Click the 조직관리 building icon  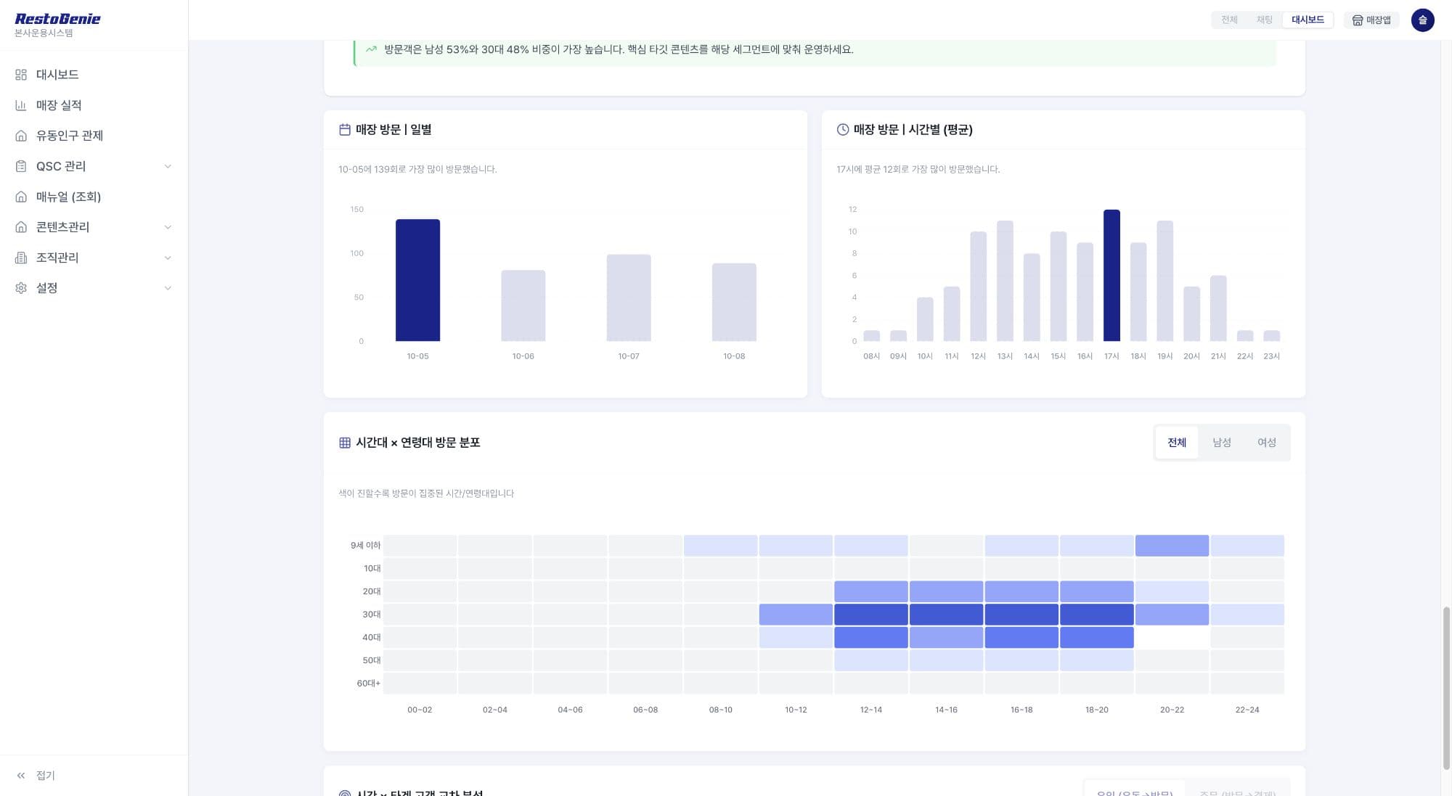click(x=21, y=258)
